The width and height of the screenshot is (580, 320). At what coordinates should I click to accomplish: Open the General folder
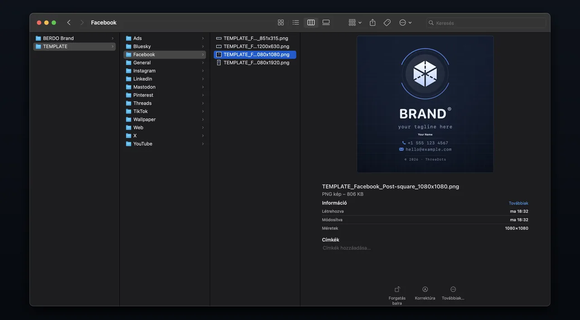[x=165, y=63]
